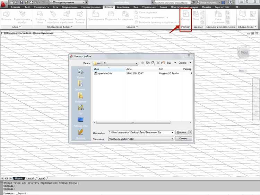Switch to the 'Визуализация' ribbon tab
Screen dimensions: 260x195
(x=70, y=7)
